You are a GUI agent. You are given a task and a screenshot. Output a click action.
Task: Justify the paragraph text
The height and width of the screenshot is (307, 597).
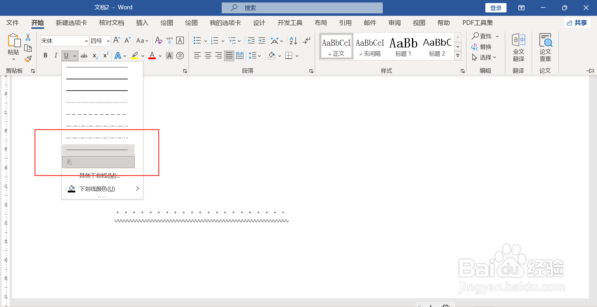click(229, 56)
